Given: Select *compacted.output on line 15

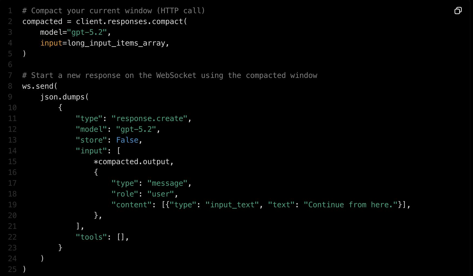Looking at the screenshot, I should tap(133, 161).
